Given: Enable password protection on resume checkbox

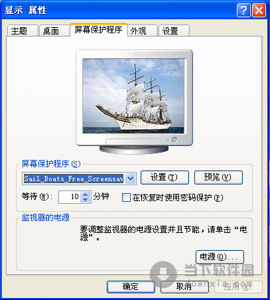Looking at the screenshot, I should coord(126,198).
